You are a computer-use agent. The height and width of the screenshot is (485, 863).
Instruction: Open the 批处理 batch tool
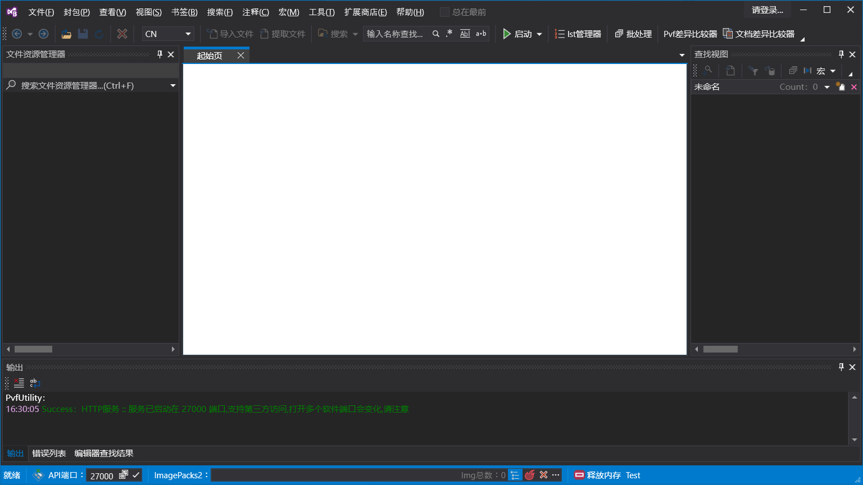pos(633,34)
